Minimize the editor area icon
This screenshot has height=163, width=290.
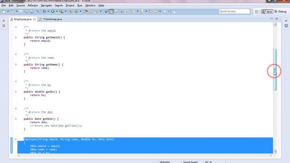(271, 19)
